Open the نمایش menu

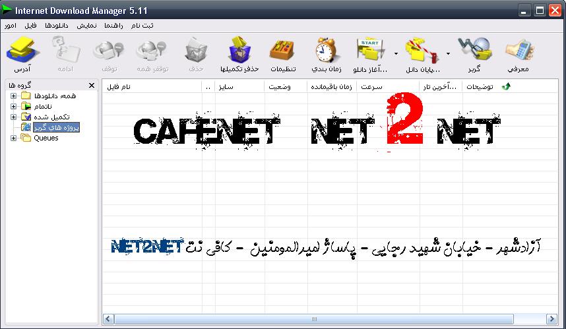click(x=86, y=26)
